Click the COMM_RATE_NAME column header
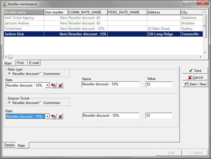 [88, 12]
